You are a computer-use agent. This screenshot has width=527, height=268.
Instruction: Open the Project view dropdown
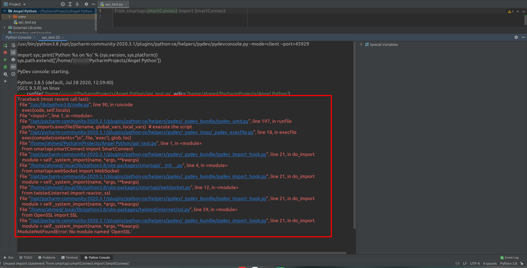click(15, 4)
